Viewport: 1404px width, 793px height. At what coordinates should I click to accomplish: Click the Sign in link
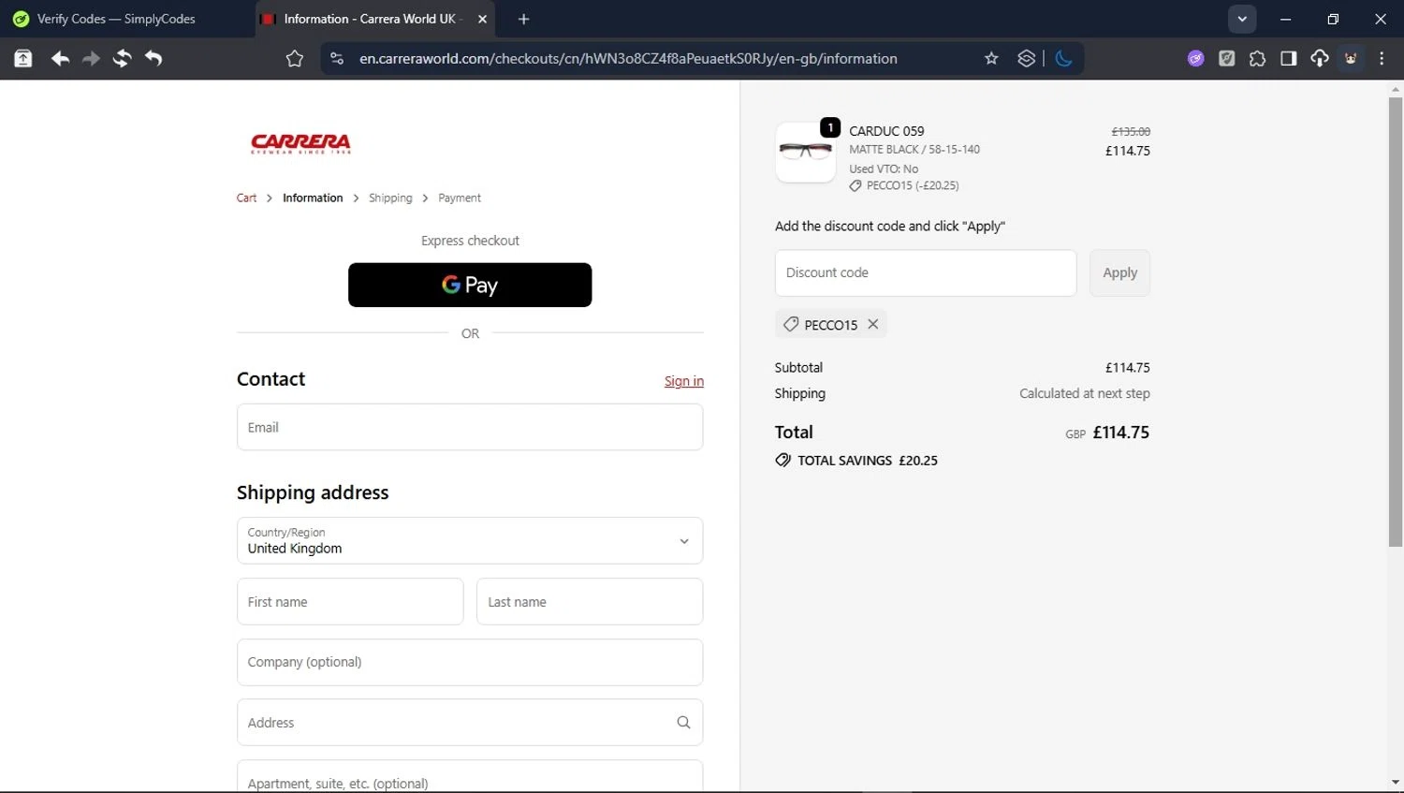[684, 381]
